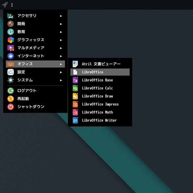Click the rocket launcher icon in the panel
Image resolution: width=193 pixels, height=193 pixels.
[5, 5]
